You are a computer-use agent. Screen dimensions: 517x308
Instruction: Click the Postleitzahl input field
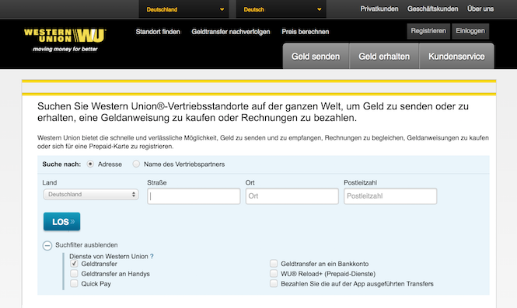click(390, 196)
